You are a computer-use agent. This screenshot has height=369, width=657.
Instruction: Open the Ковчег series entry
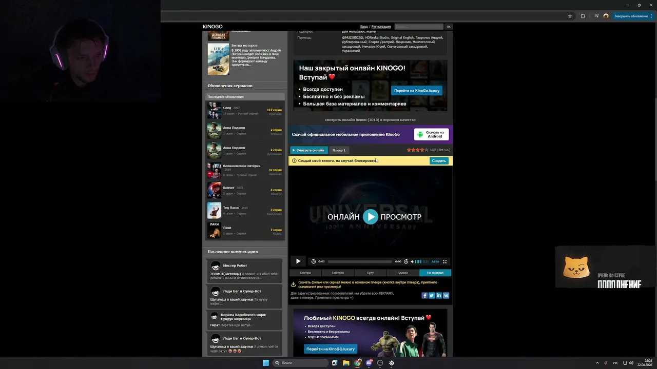point(245,190)
